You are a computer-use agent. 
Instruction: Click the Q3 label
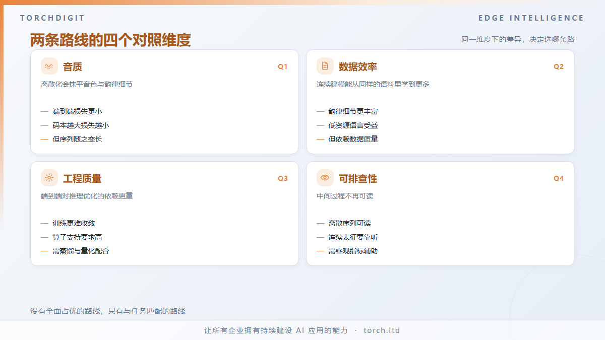283,178
